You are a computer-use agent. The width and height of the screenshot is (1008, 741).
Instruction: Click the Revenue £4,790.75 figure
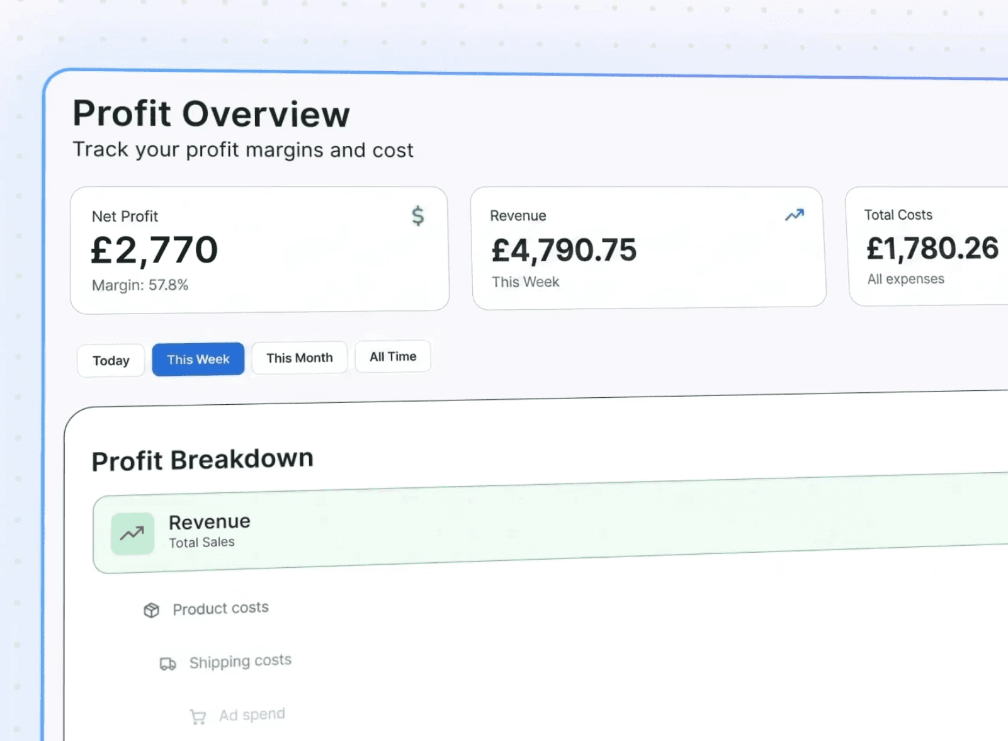(x=563, y=250)
